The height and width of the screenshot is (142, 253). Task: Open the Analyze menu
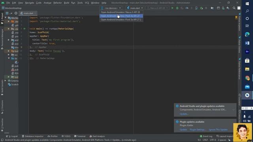[47, 3]
